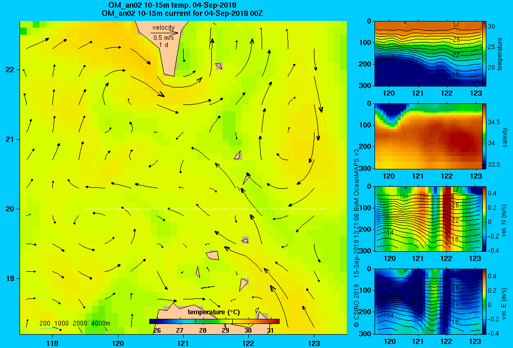Click the 0.4 tick on vel. N colorbar

(492, 193)
